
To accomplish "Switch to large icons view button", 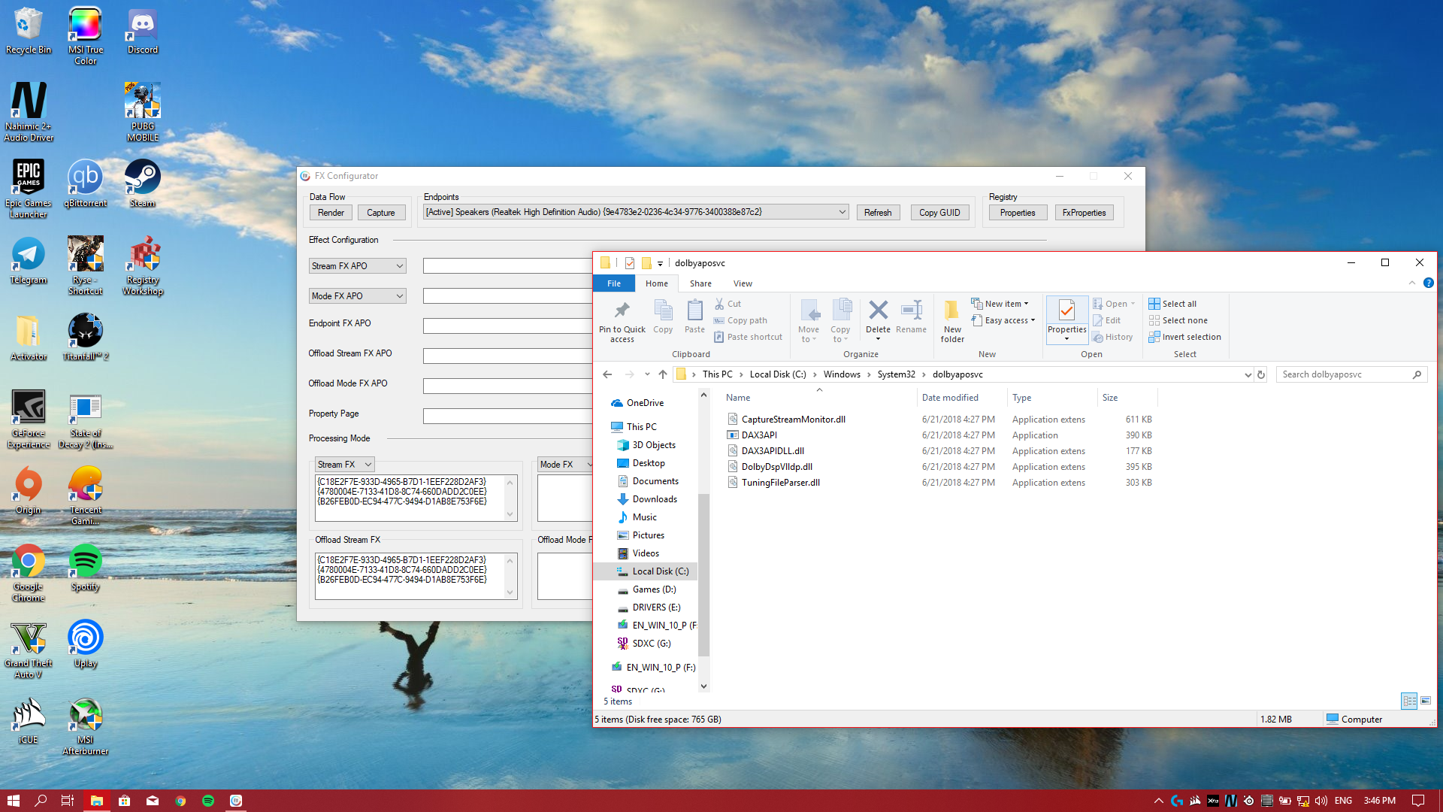I will (x=1426, y=701).
